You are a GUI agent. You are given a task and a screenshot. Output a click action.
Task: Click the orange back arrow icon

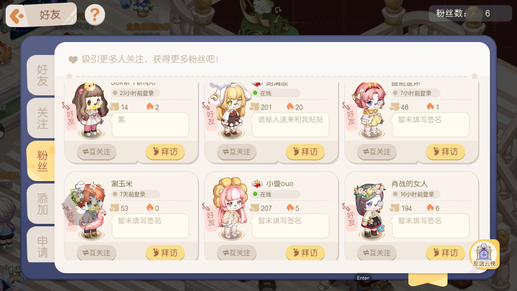tap(17, 16)
